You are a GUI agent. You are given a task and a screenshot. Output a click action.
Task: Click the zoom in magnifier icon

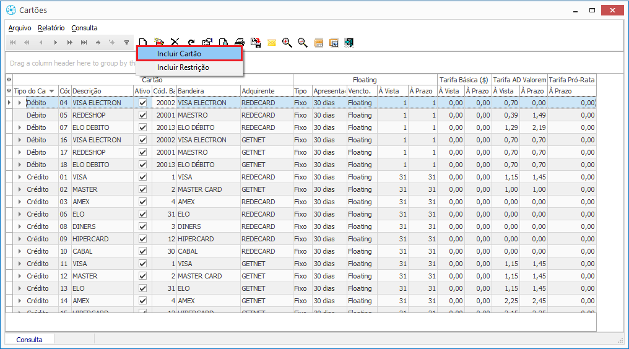coord(287,43)
